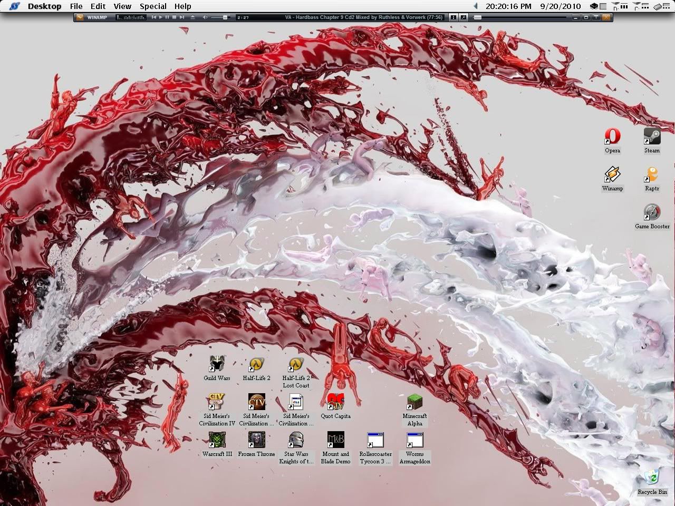Skip to next track in Winamp
Viewport: 675px width, 506px height.
pyautogui.click(x=182, y=17)
